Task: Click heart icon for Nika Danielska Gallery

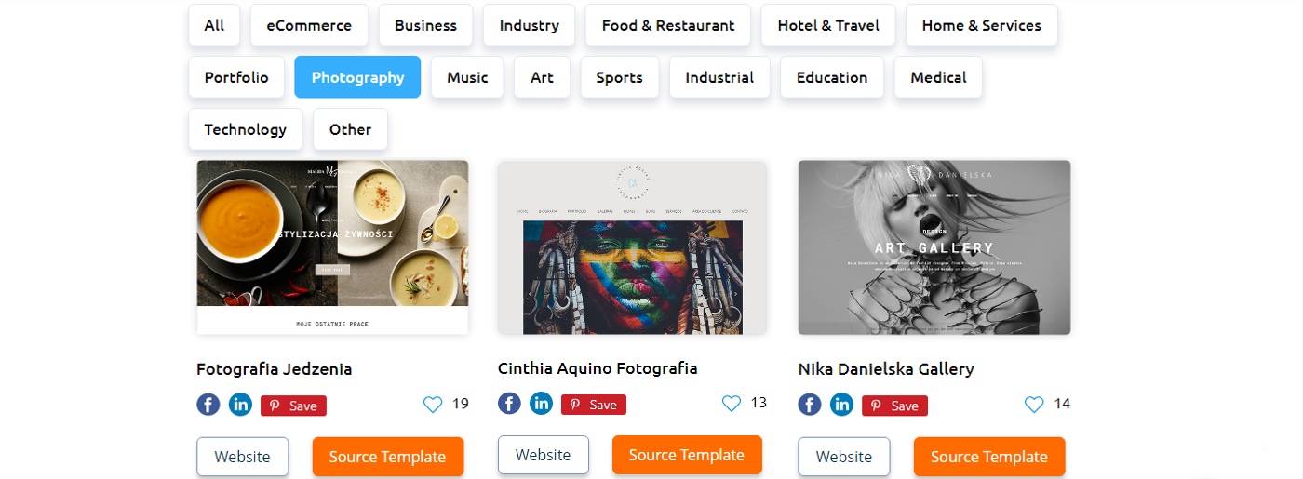Action: pos(1034,405)
